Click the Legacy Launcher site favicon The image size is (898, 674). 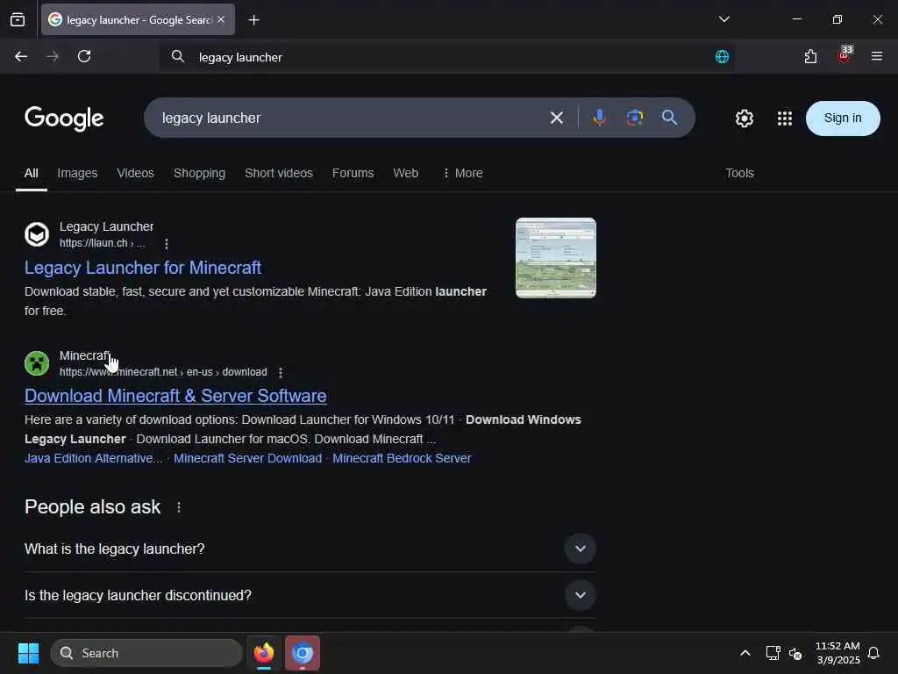37,234
